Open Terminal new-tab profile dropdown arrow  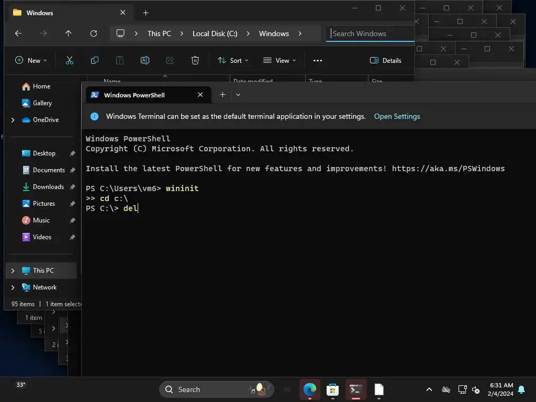238,95
